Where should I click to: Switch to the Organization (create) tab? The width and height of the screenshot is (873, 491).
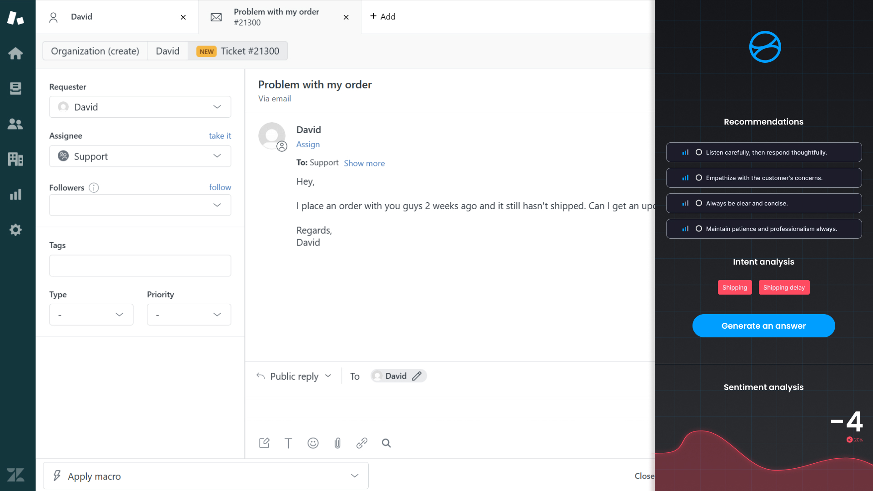point(95,51)
